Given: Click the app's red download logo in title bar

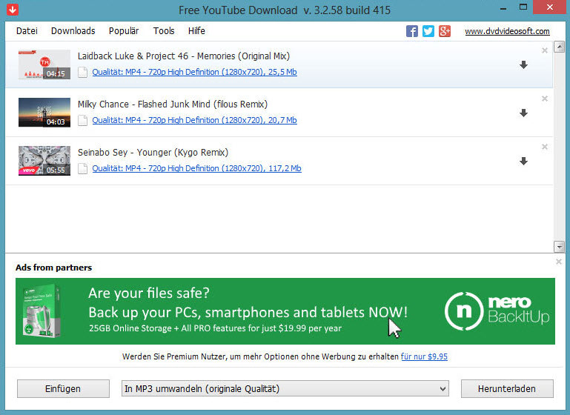Looking at the screenshot, I should pos(13,10).
